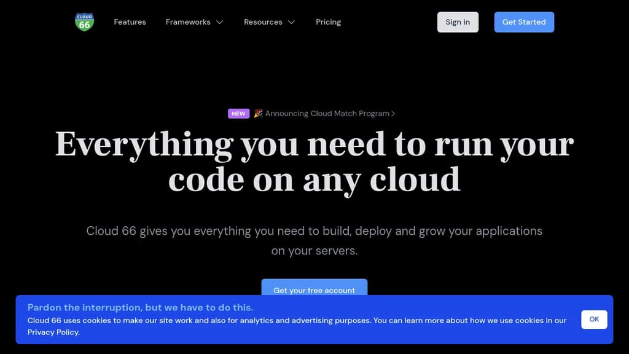Viewport: 629px width, 354px height.
Task: Click the Cloud 66 shield logo
Action: coord(84,22)
